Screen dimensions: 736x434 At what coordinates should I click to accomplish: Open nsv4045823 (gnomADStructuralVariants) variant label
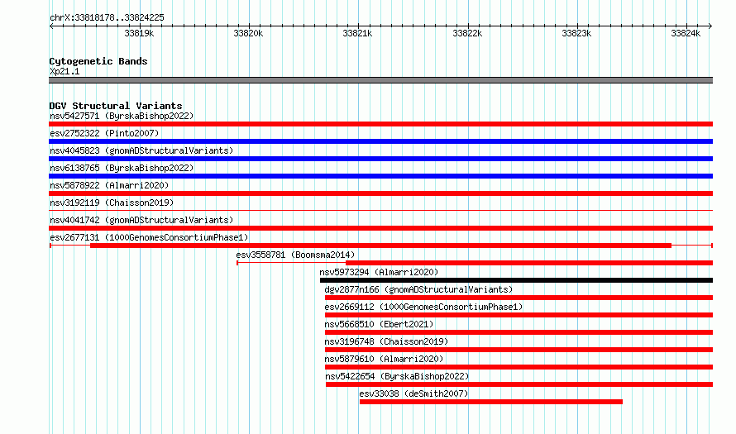pos(141,150)
